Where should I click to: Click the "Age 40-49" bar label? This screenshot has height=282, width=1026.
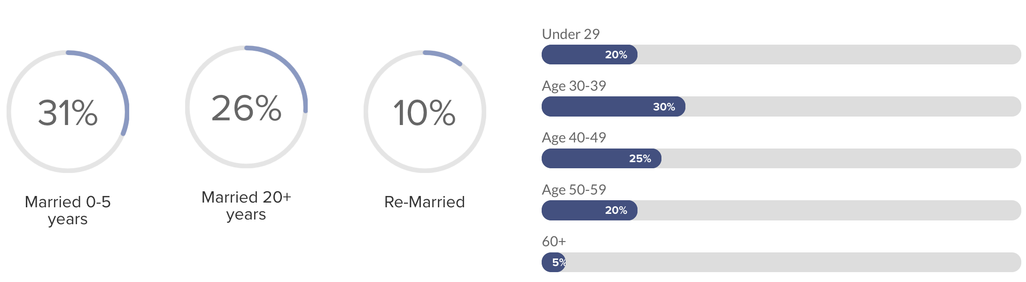point(574,137)
